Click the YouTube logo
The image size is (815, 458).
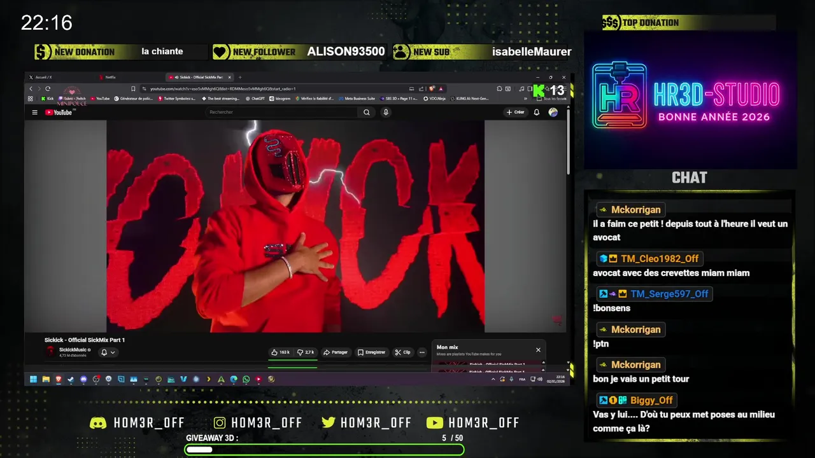59,112
